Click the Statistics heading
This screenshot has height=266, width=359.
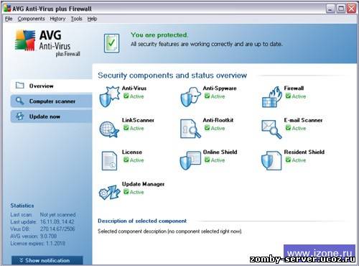click(22, 206)
